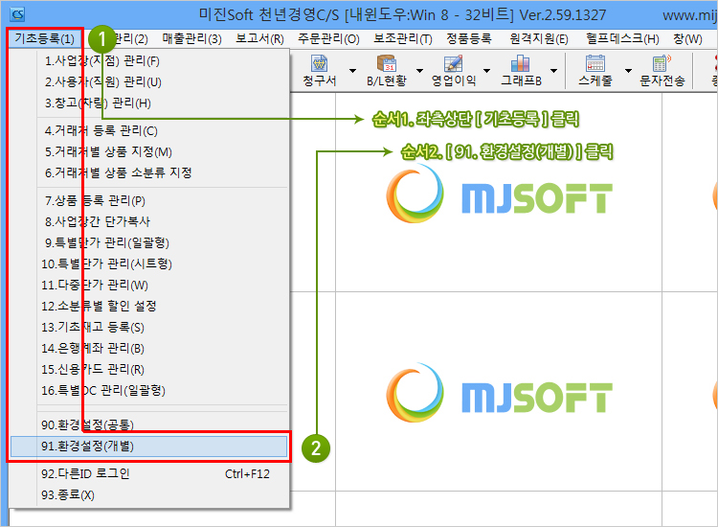This screenshot has height=527, width=718.
Task: Open the 매출관리(3) menu
Action: tap(191, 39)
